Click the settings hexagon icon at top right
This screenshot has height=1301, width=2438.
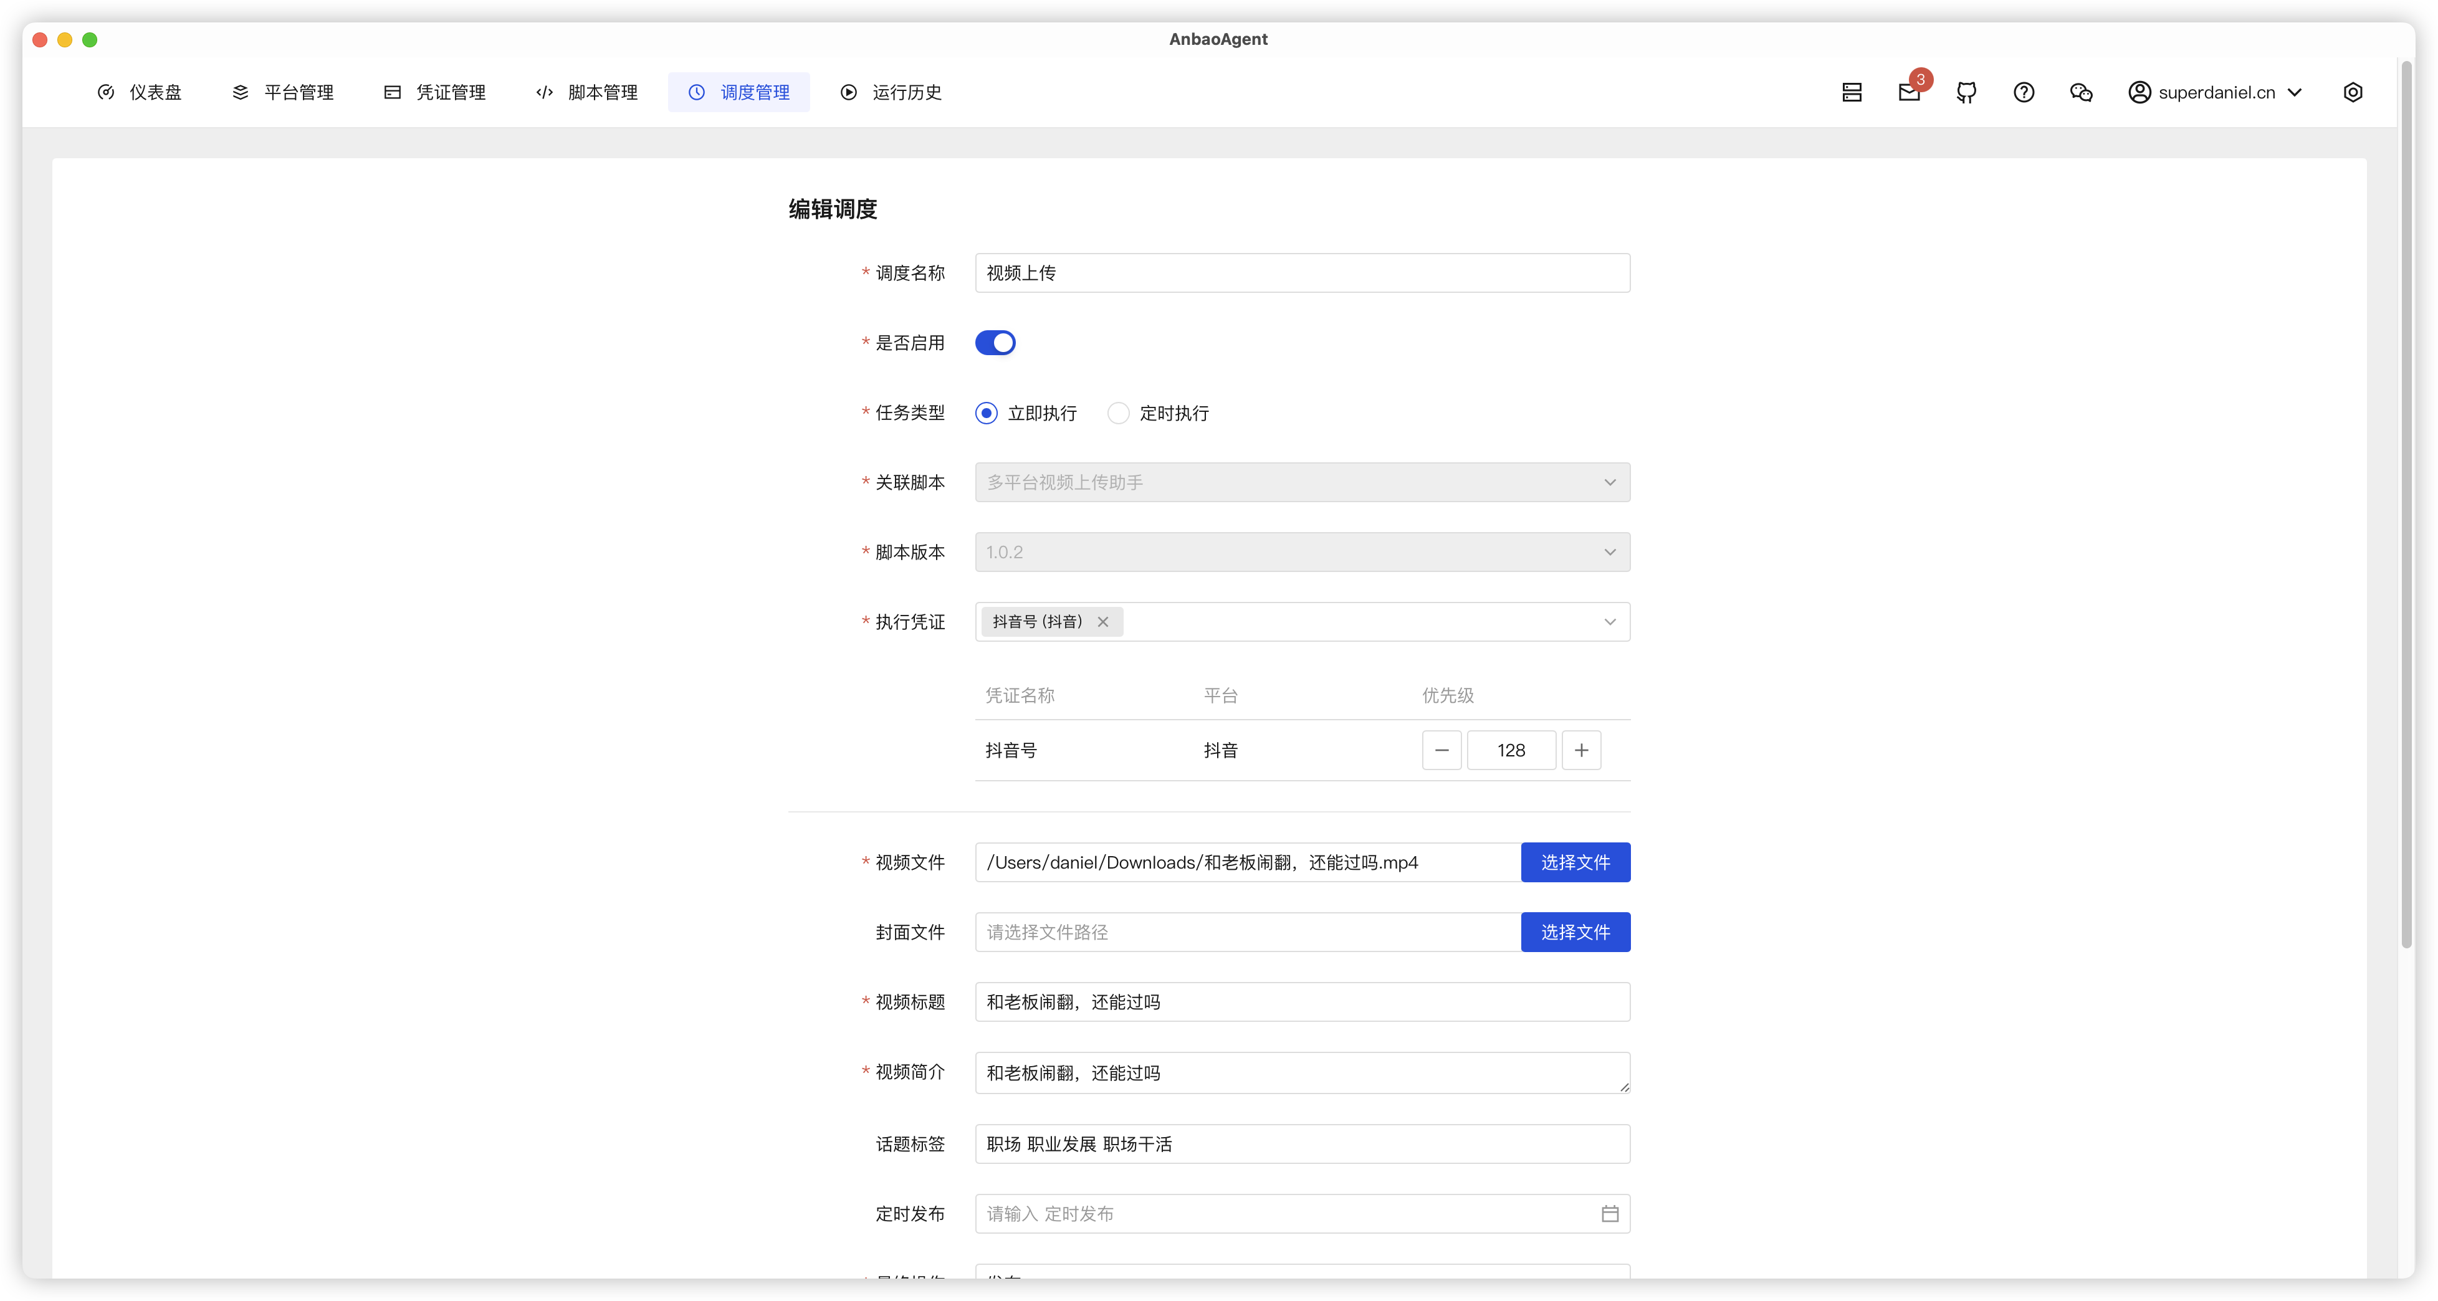(x=2353, y=92)
